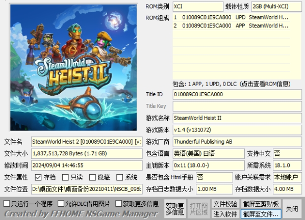305x220 pixels.
Task: Click the 游戏名称 field SteamWorld Heist II
Action: (x=237, y=118)
